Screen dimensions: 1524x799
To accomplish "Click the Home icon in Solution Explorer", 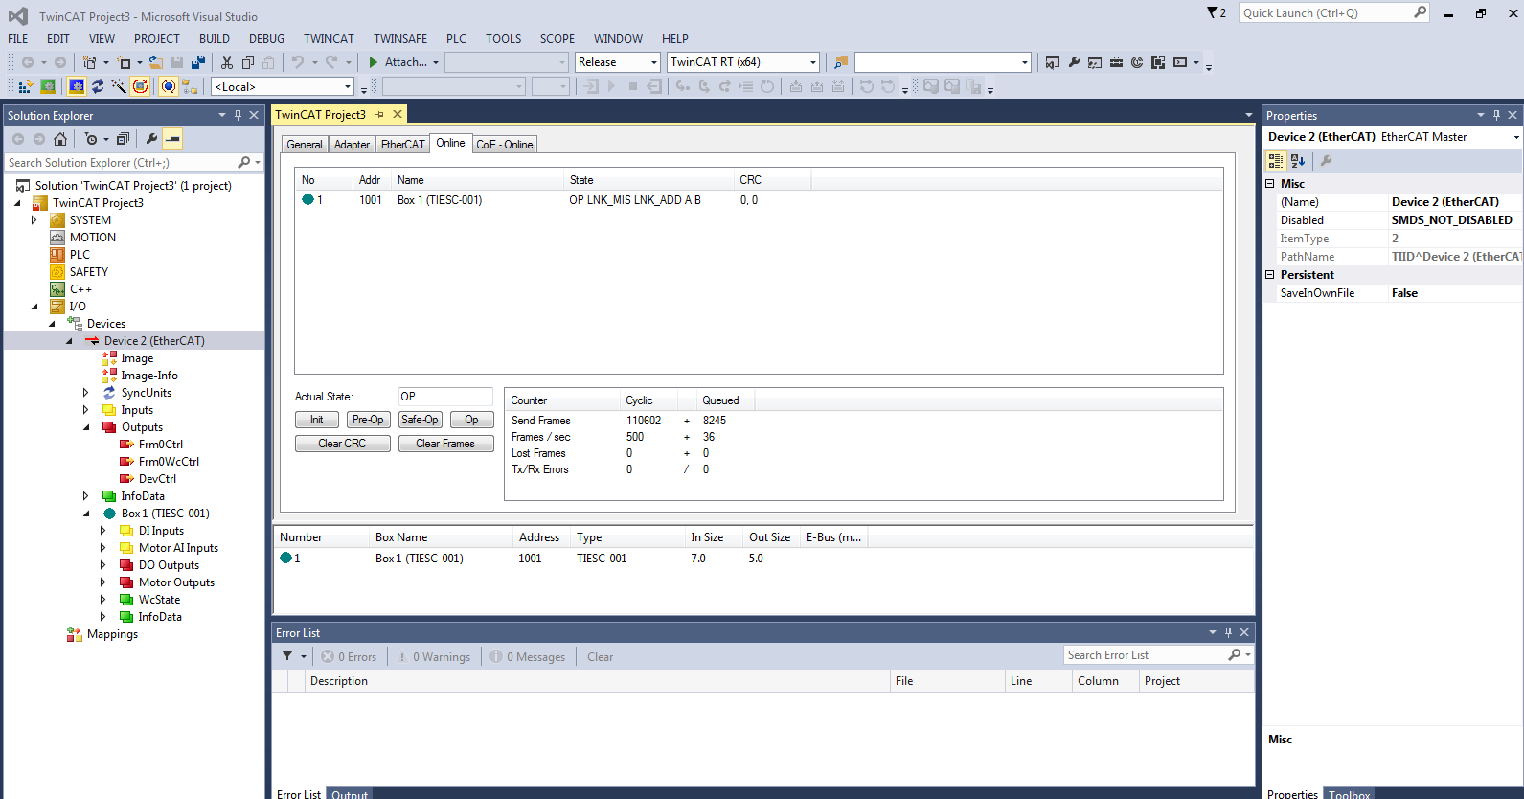I will coord(60,139).
